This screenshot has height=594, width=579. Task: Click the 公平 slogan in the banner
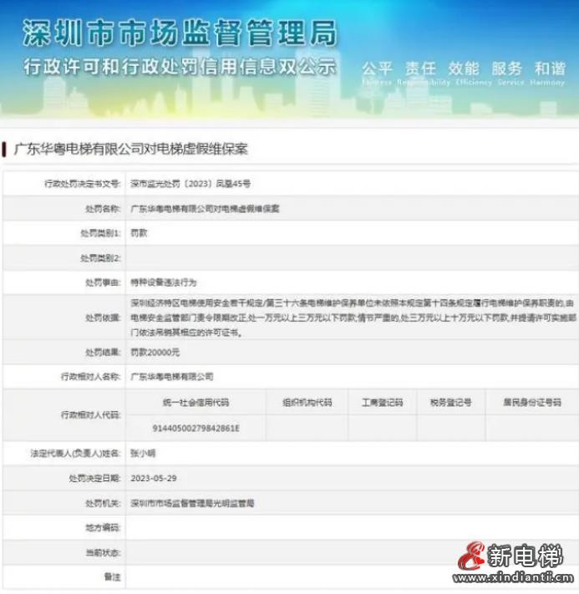377,69
